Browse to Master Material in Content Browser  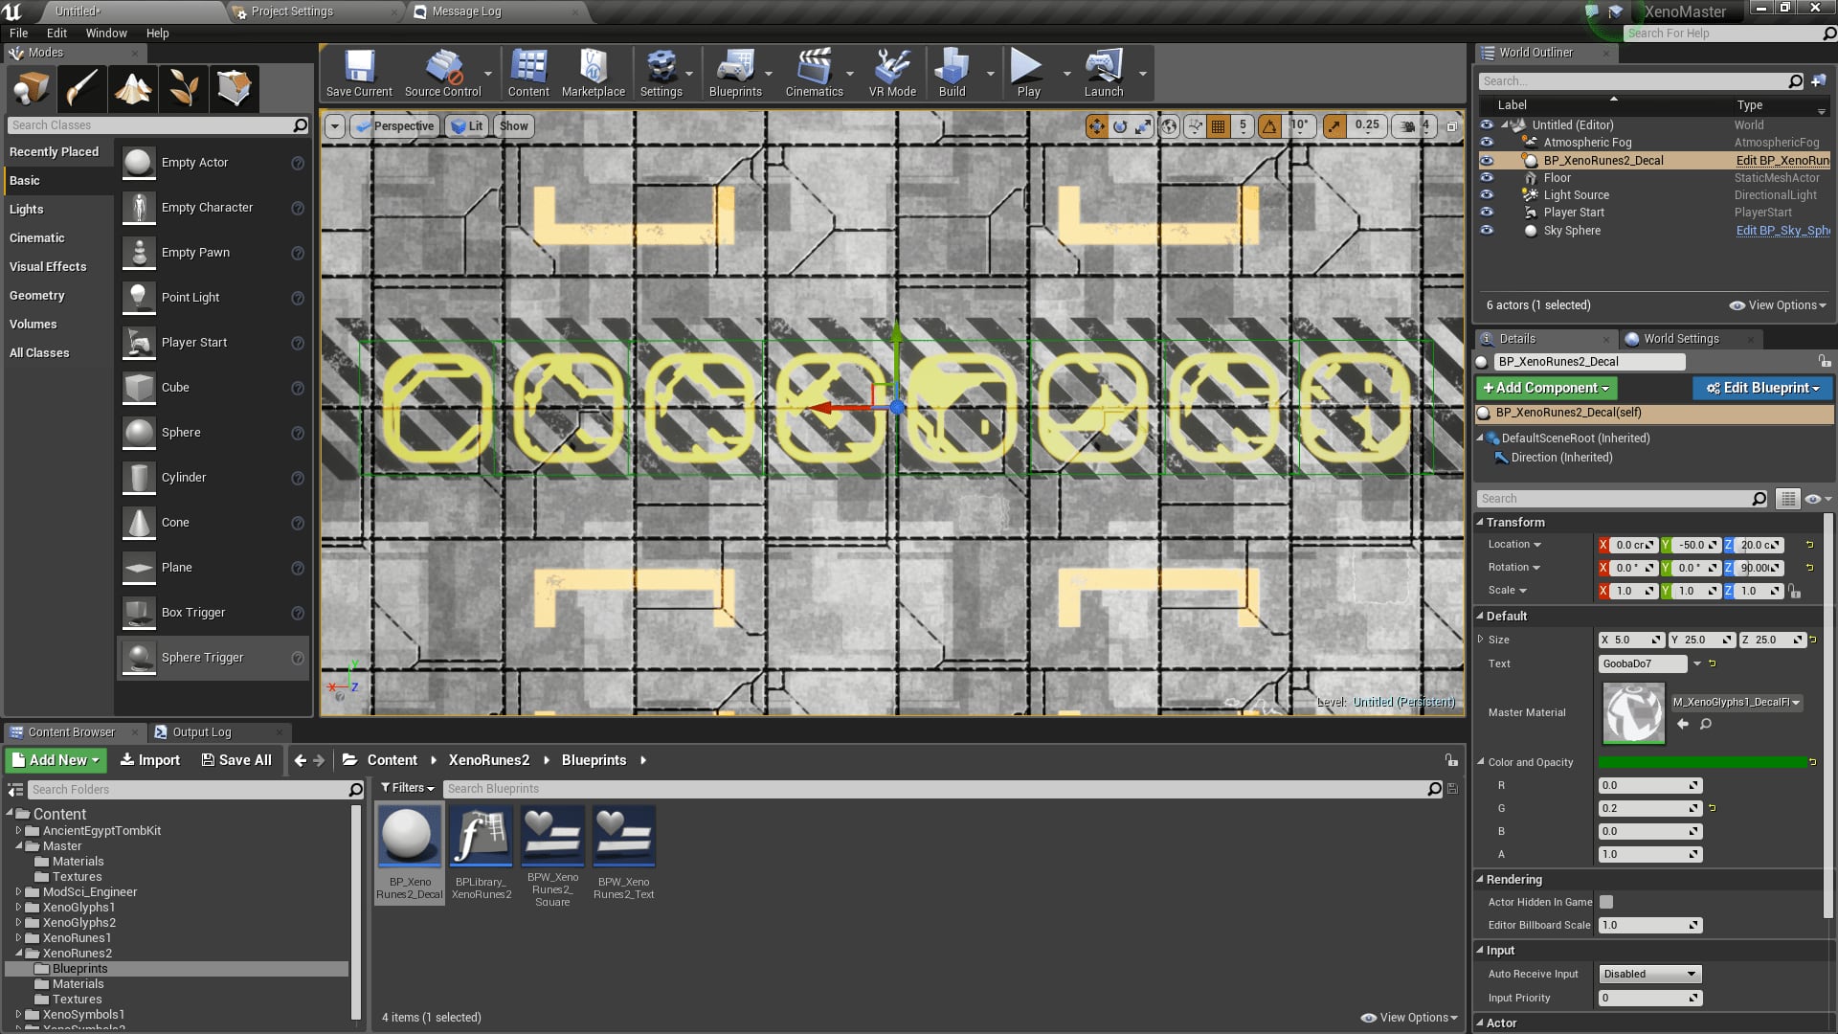pyautogui.click(x=1706, y=725)
